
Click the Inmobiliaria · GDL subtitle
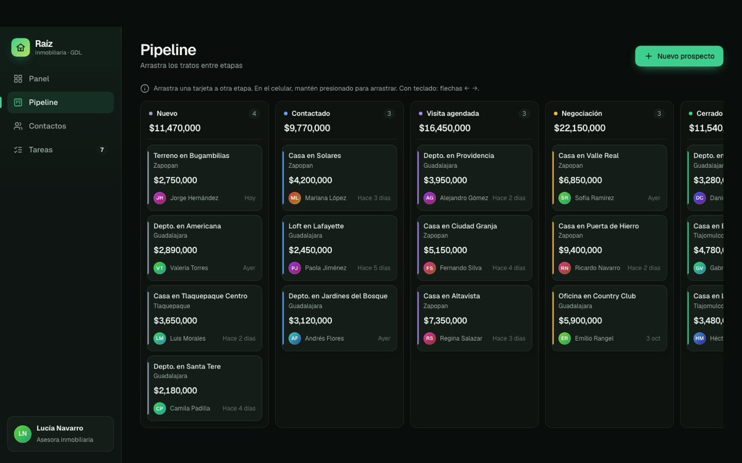pos(58,52)
